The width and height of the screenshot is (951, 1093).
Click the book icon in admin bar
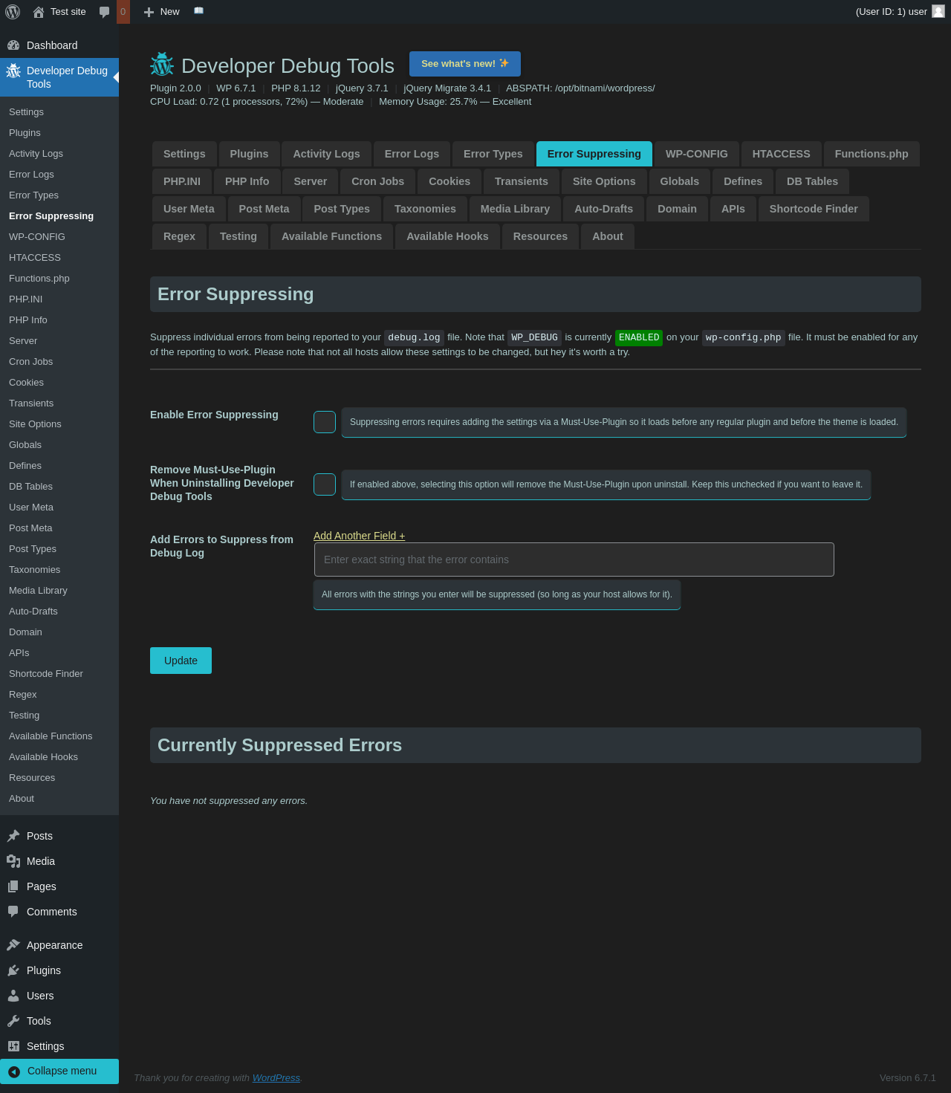[198, 11]
